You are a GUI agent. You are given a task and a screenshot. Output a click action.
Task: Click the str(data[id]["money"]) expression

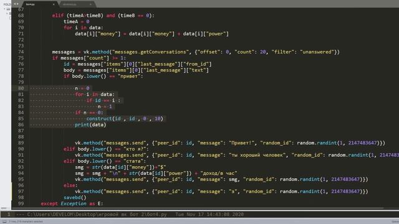tap(123, 167)
